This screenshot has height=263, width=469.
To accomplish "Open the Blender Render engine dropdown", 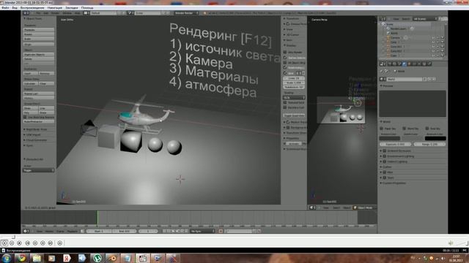I will pyautogui.click(x=186, y=13).
